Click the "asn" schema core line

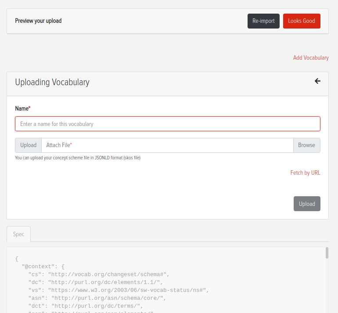pos(97,299)
